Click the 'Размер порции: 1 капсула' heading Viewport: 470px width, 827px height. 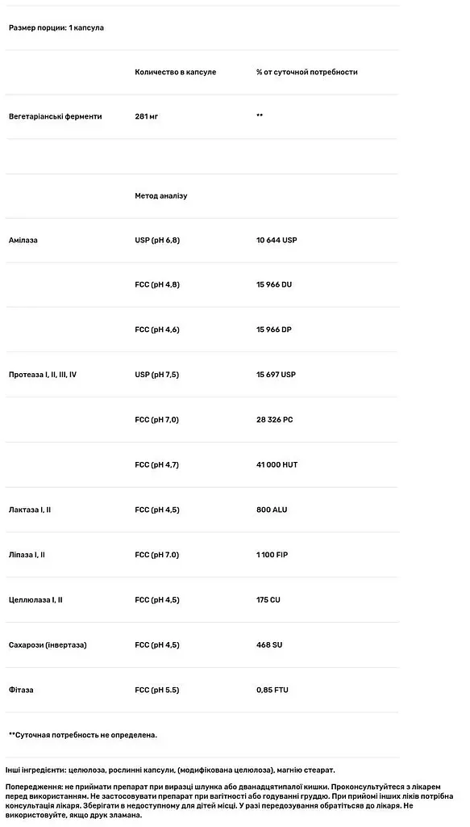(x=56, y=28)
